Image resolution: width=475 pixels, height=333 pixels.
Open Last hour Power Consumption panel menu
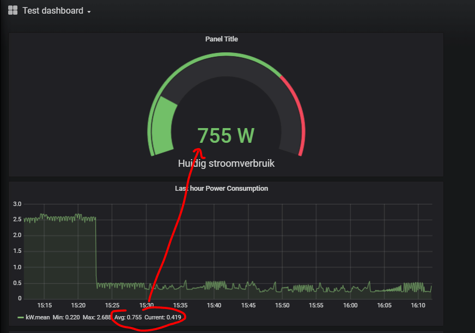(x=222, y=189)
